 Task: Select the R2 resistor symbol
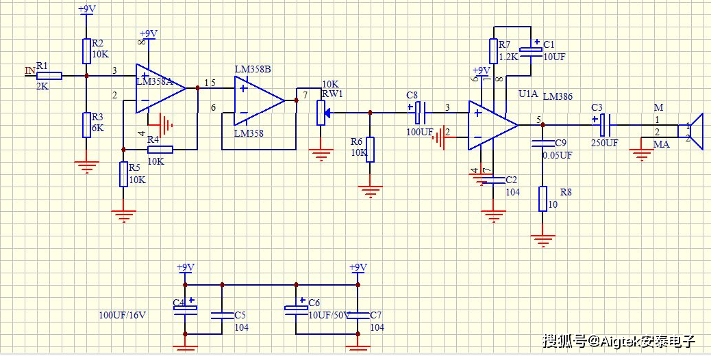coord(86,51)
